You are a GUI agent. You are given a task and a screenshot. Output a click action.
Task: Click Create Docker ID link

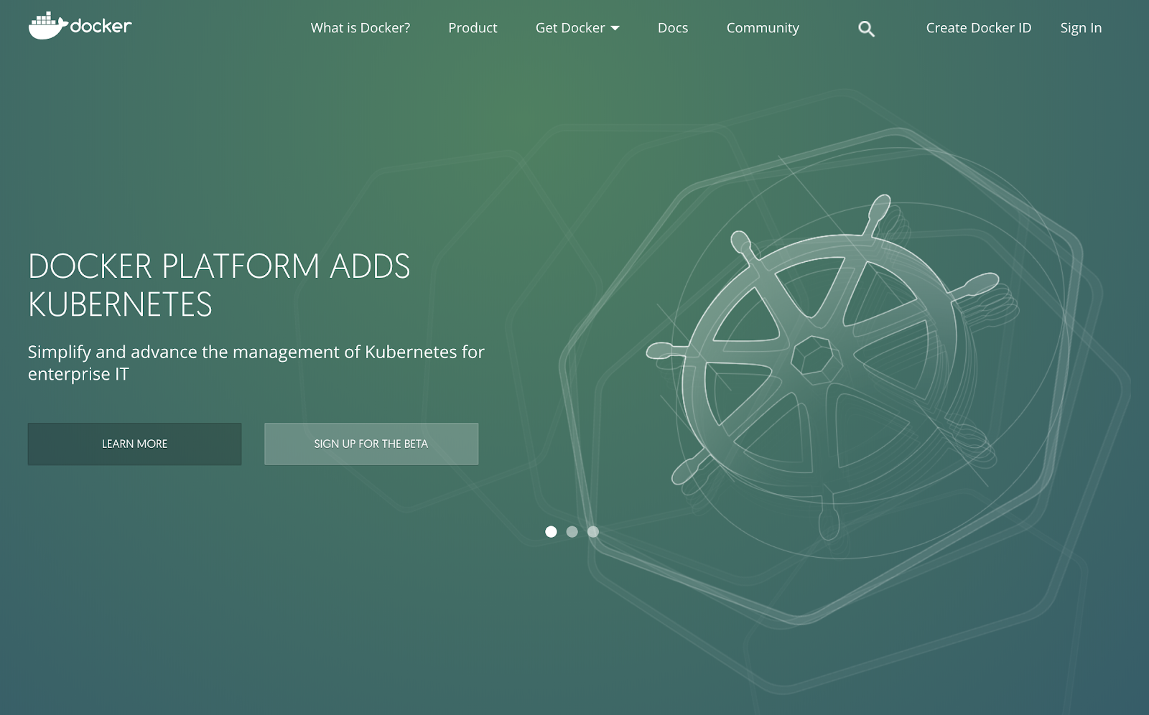(979, 28)
